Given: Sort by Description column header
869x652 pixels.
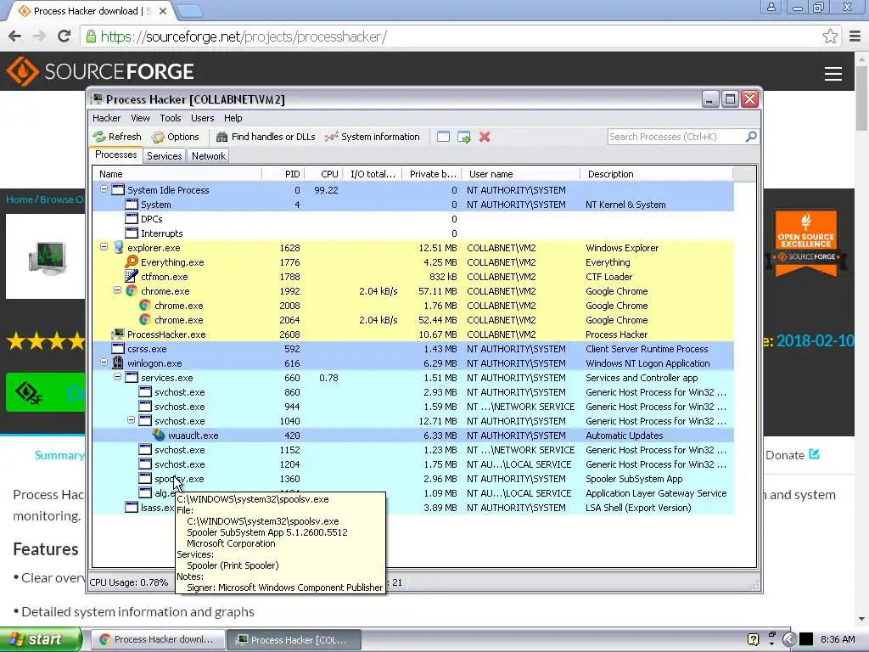Looking at the screenshot, I should tap(656, 174).
